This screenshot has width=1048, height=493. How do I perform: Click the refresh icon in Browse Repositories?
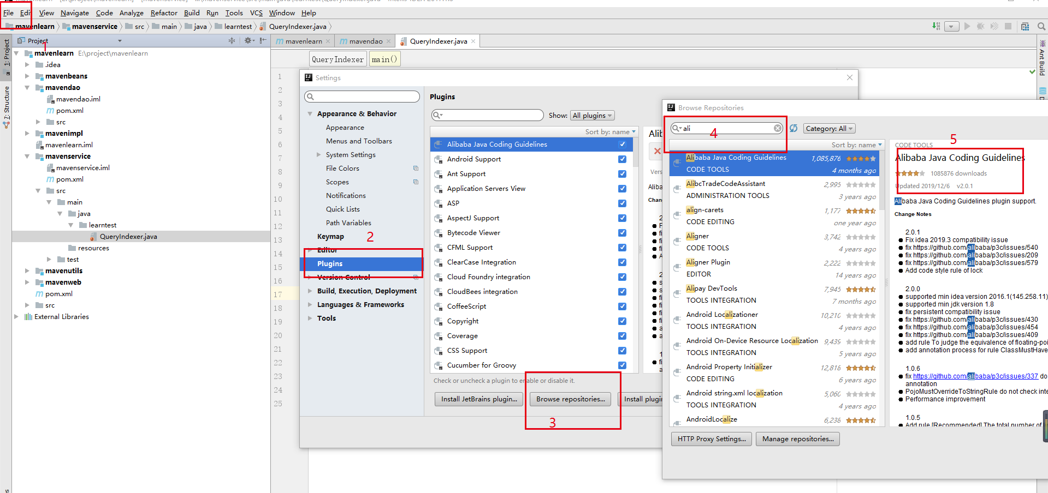(794, 128)
